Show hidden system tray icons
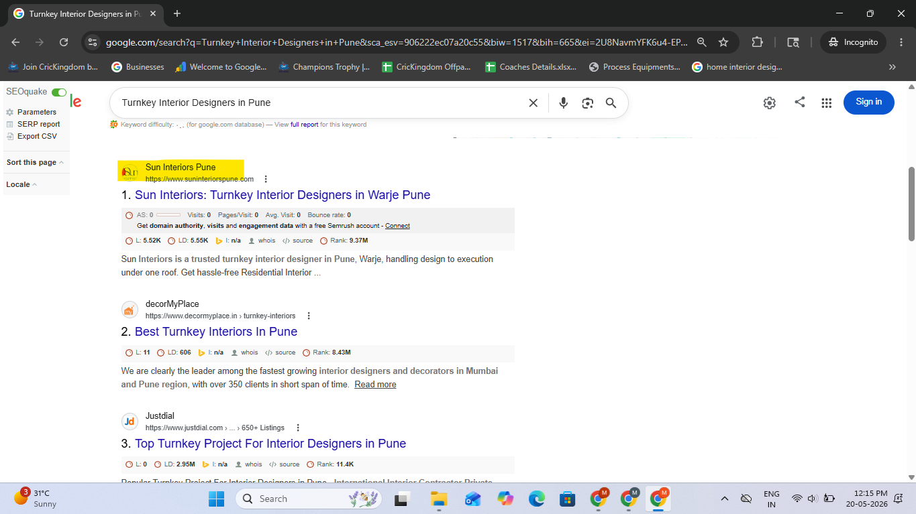Image resolution: width=916 pixels, height=514 pixels. point(725,499)
